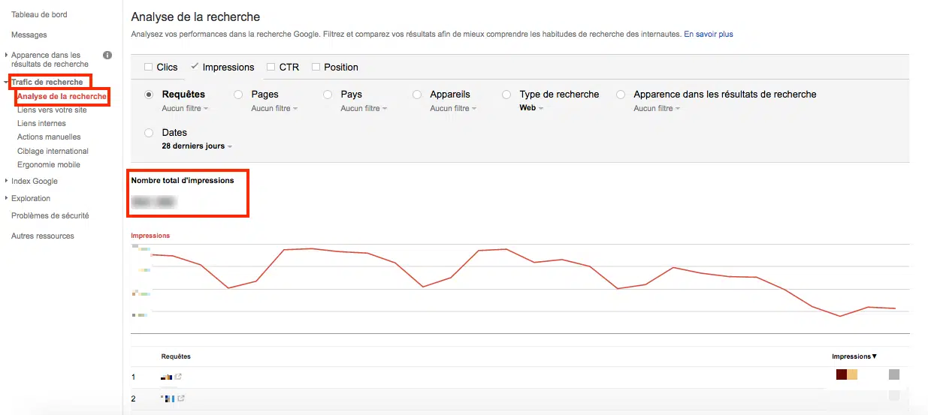
Task: Open Liens vers votre site in sidebar
Action: [x=52, y=110]
